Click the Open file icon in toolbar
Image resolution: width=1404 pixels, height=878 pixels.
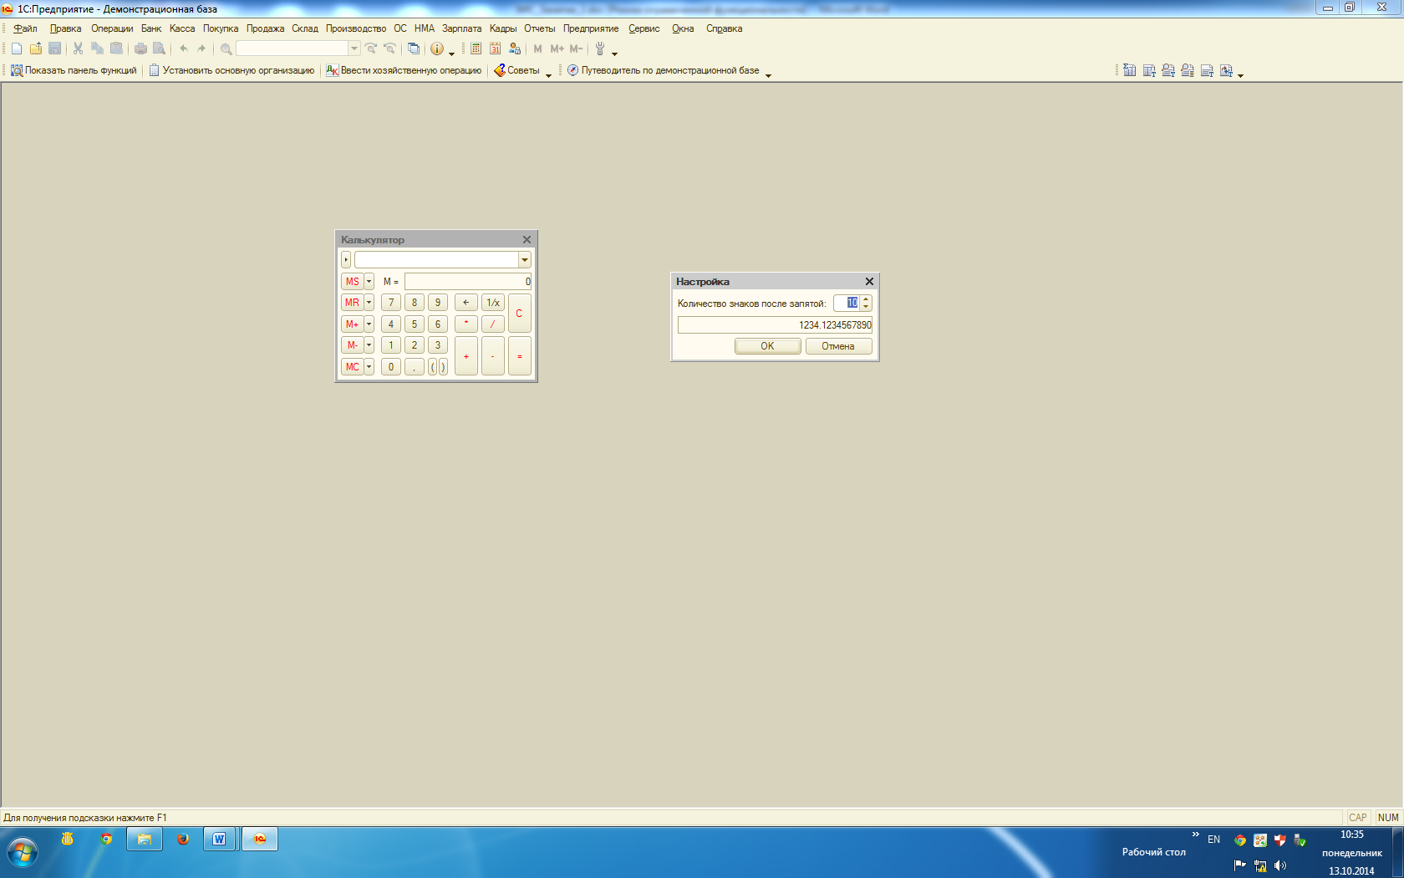tap(36, 48)
